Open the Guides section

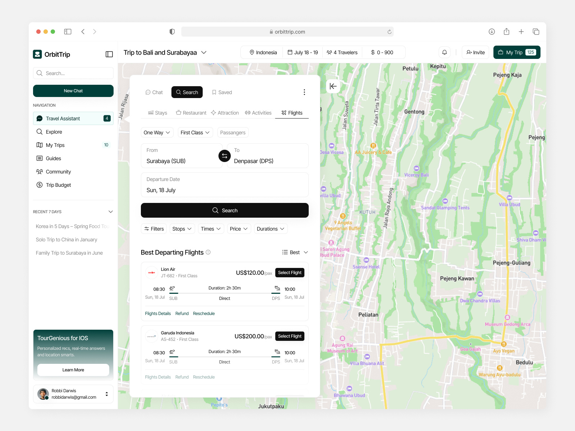click(x=53, y=158)
